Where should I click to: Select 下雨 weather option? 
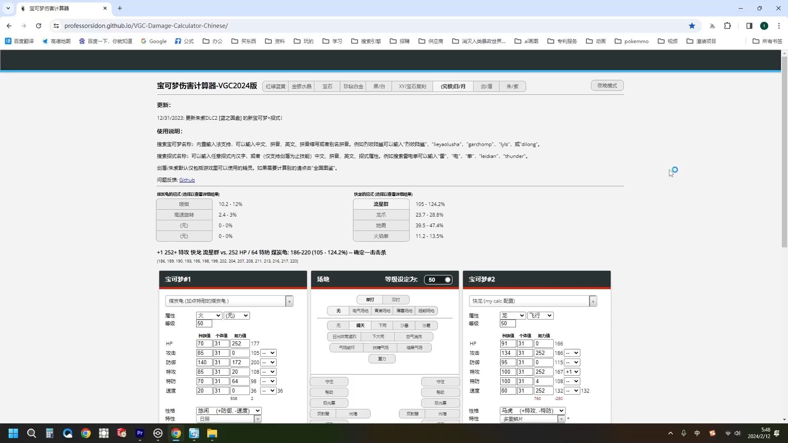383,326
